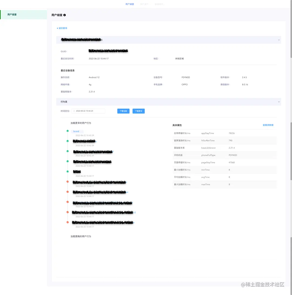Select the 用户细查 tab at top

click(x=130, y=4)
